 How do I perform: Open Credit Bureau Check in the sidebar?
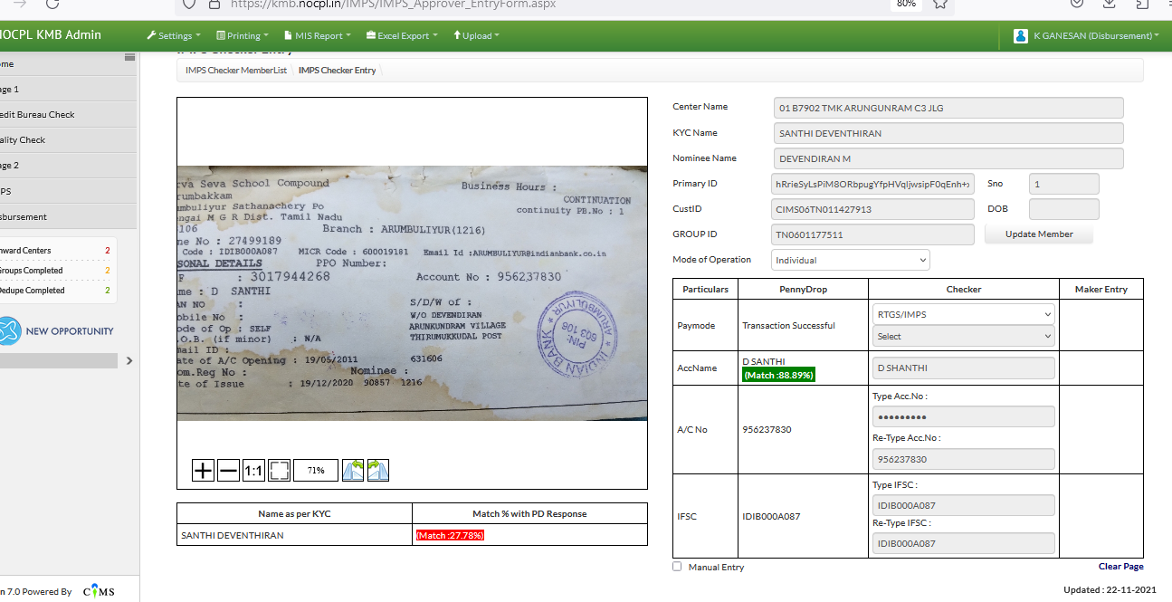[x=69, y=115]
